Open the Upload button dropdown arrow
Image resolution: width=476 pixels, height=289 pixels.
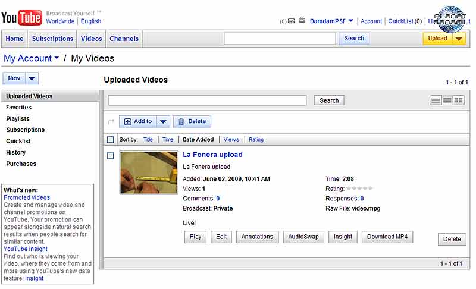coord(459,39)
